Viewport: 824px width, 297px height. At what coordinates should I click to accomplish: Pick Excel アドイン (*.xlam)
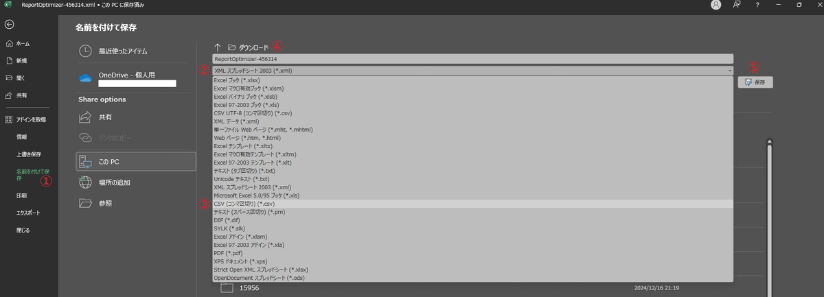472,237
